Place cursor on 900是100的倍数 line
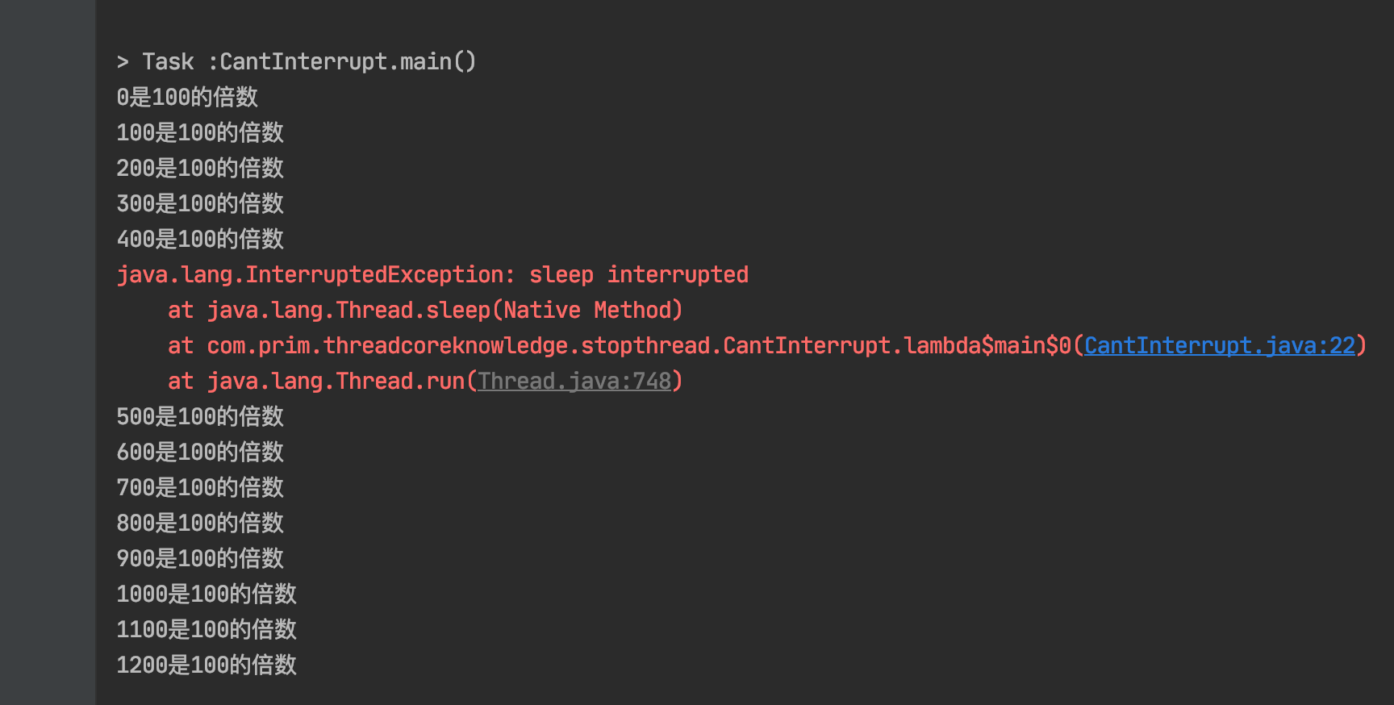Viewport: 1394px width, 705px height. 200,559
